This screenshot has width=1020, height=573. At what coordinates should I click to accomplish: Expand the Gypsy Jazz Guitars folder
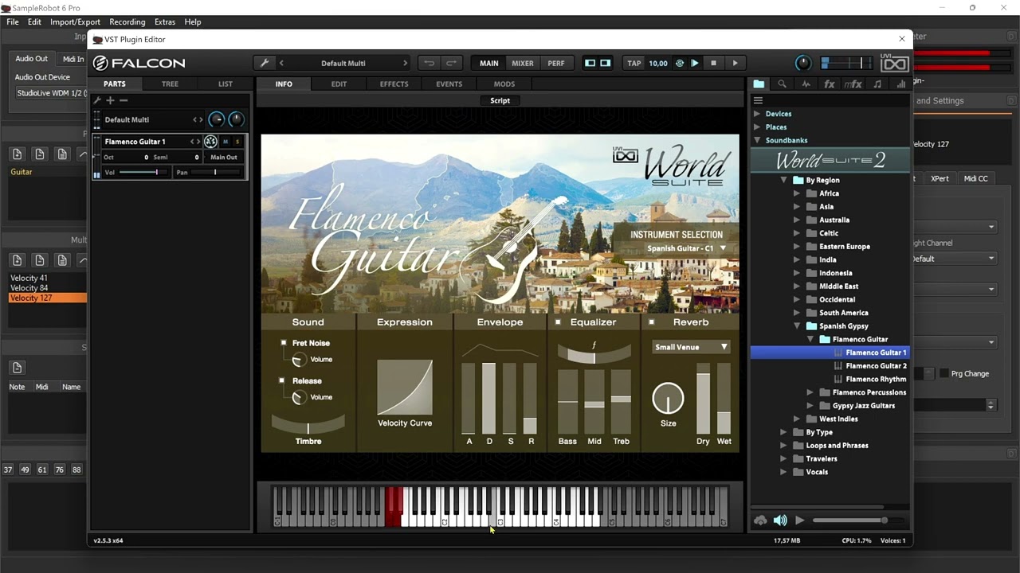click(x=810, y=406)
